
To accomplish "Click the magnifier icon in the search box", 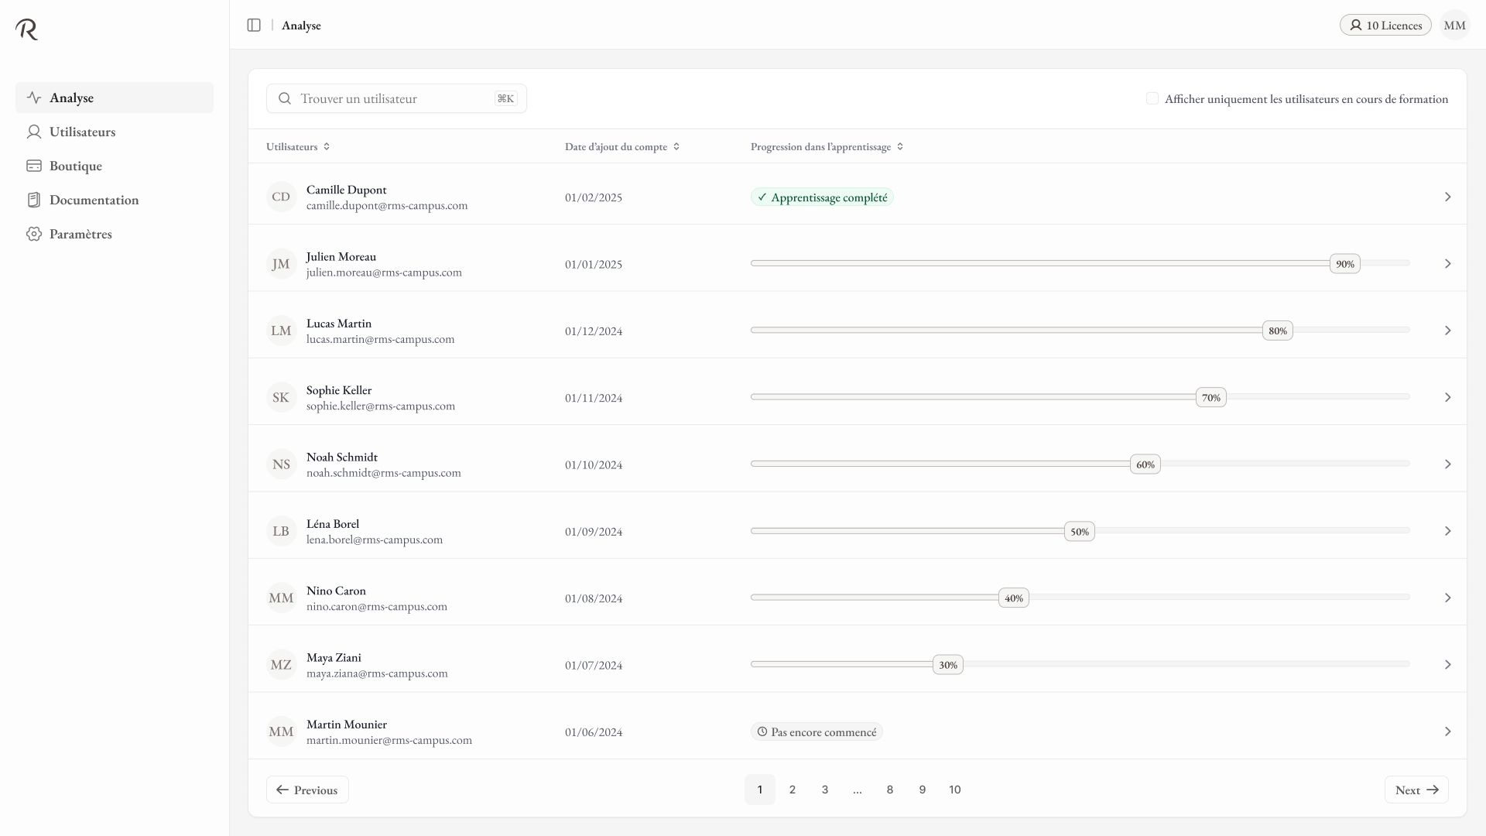I will [285, 99].
